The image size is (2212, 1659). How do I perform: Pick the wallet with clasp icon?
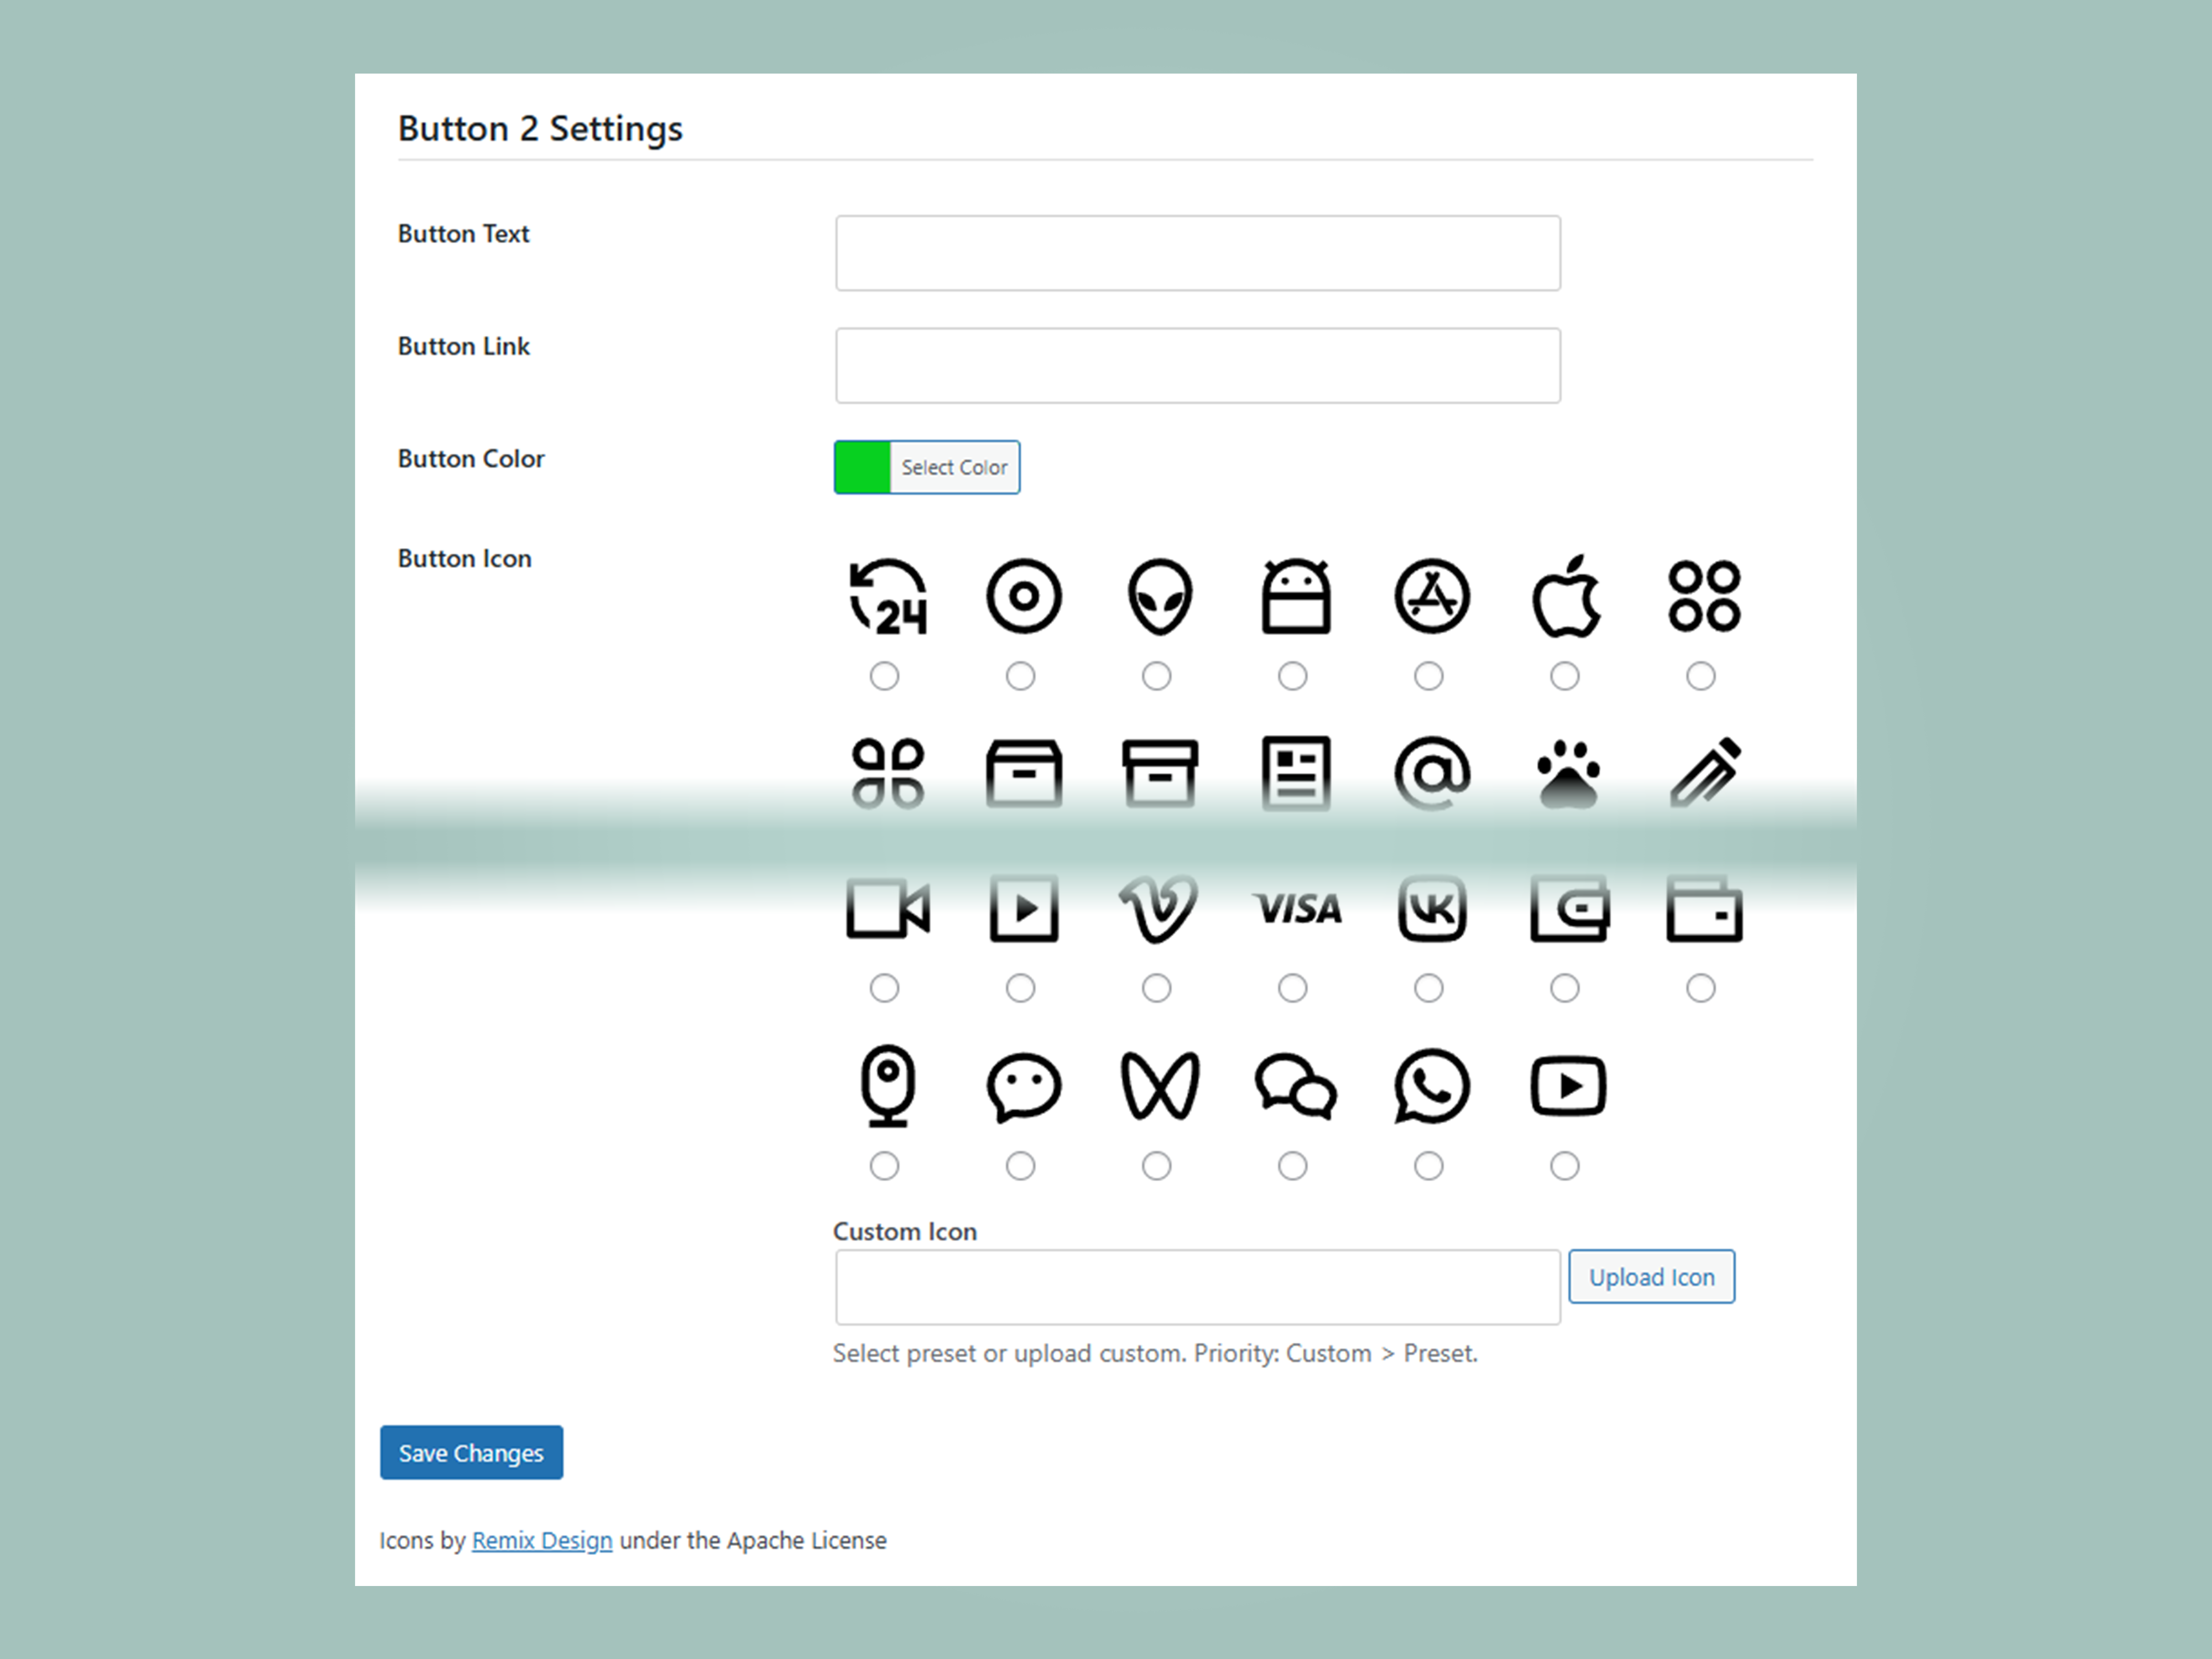tap(1569, 909)
